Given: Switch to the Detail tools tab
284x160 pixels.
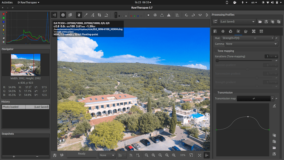Looking at the screenshot, I should [x=223, y=31].
